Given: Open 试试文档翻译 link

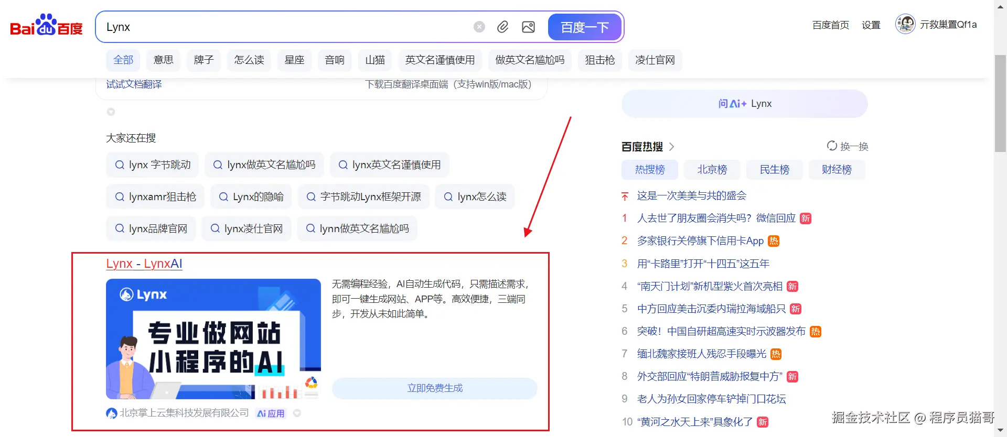Looking at the screenshot, I should (x=134, y=84).
